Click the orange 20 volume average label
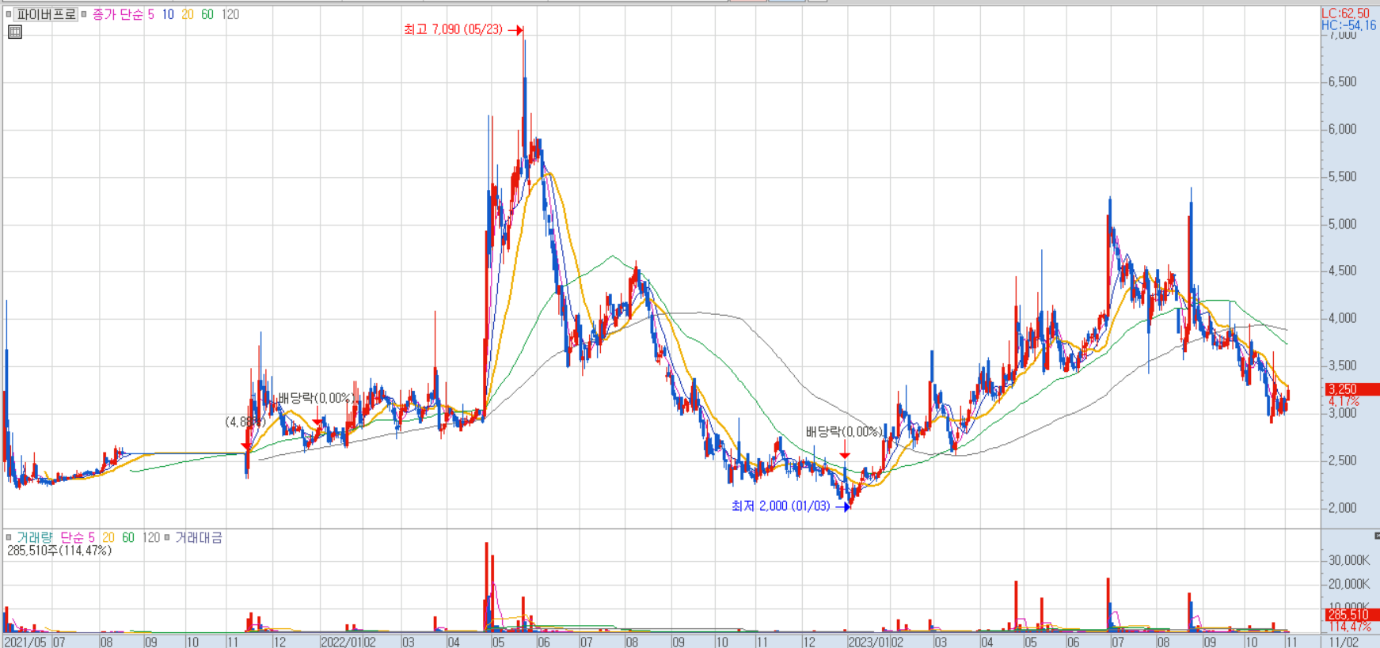 108,537
